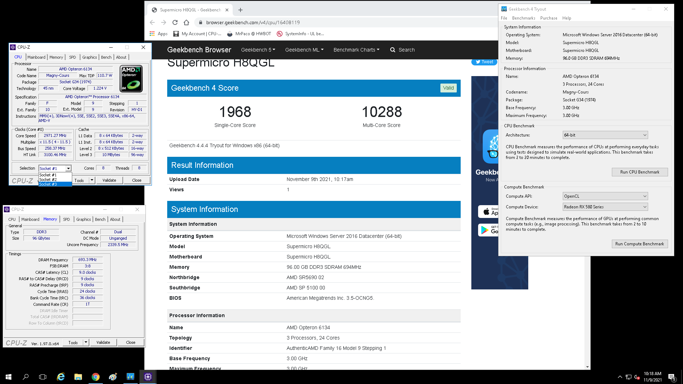The width and height of the screenshot is (683, 384).
Task: Click Run Compute Benchmark
Action: coord(640,244)
